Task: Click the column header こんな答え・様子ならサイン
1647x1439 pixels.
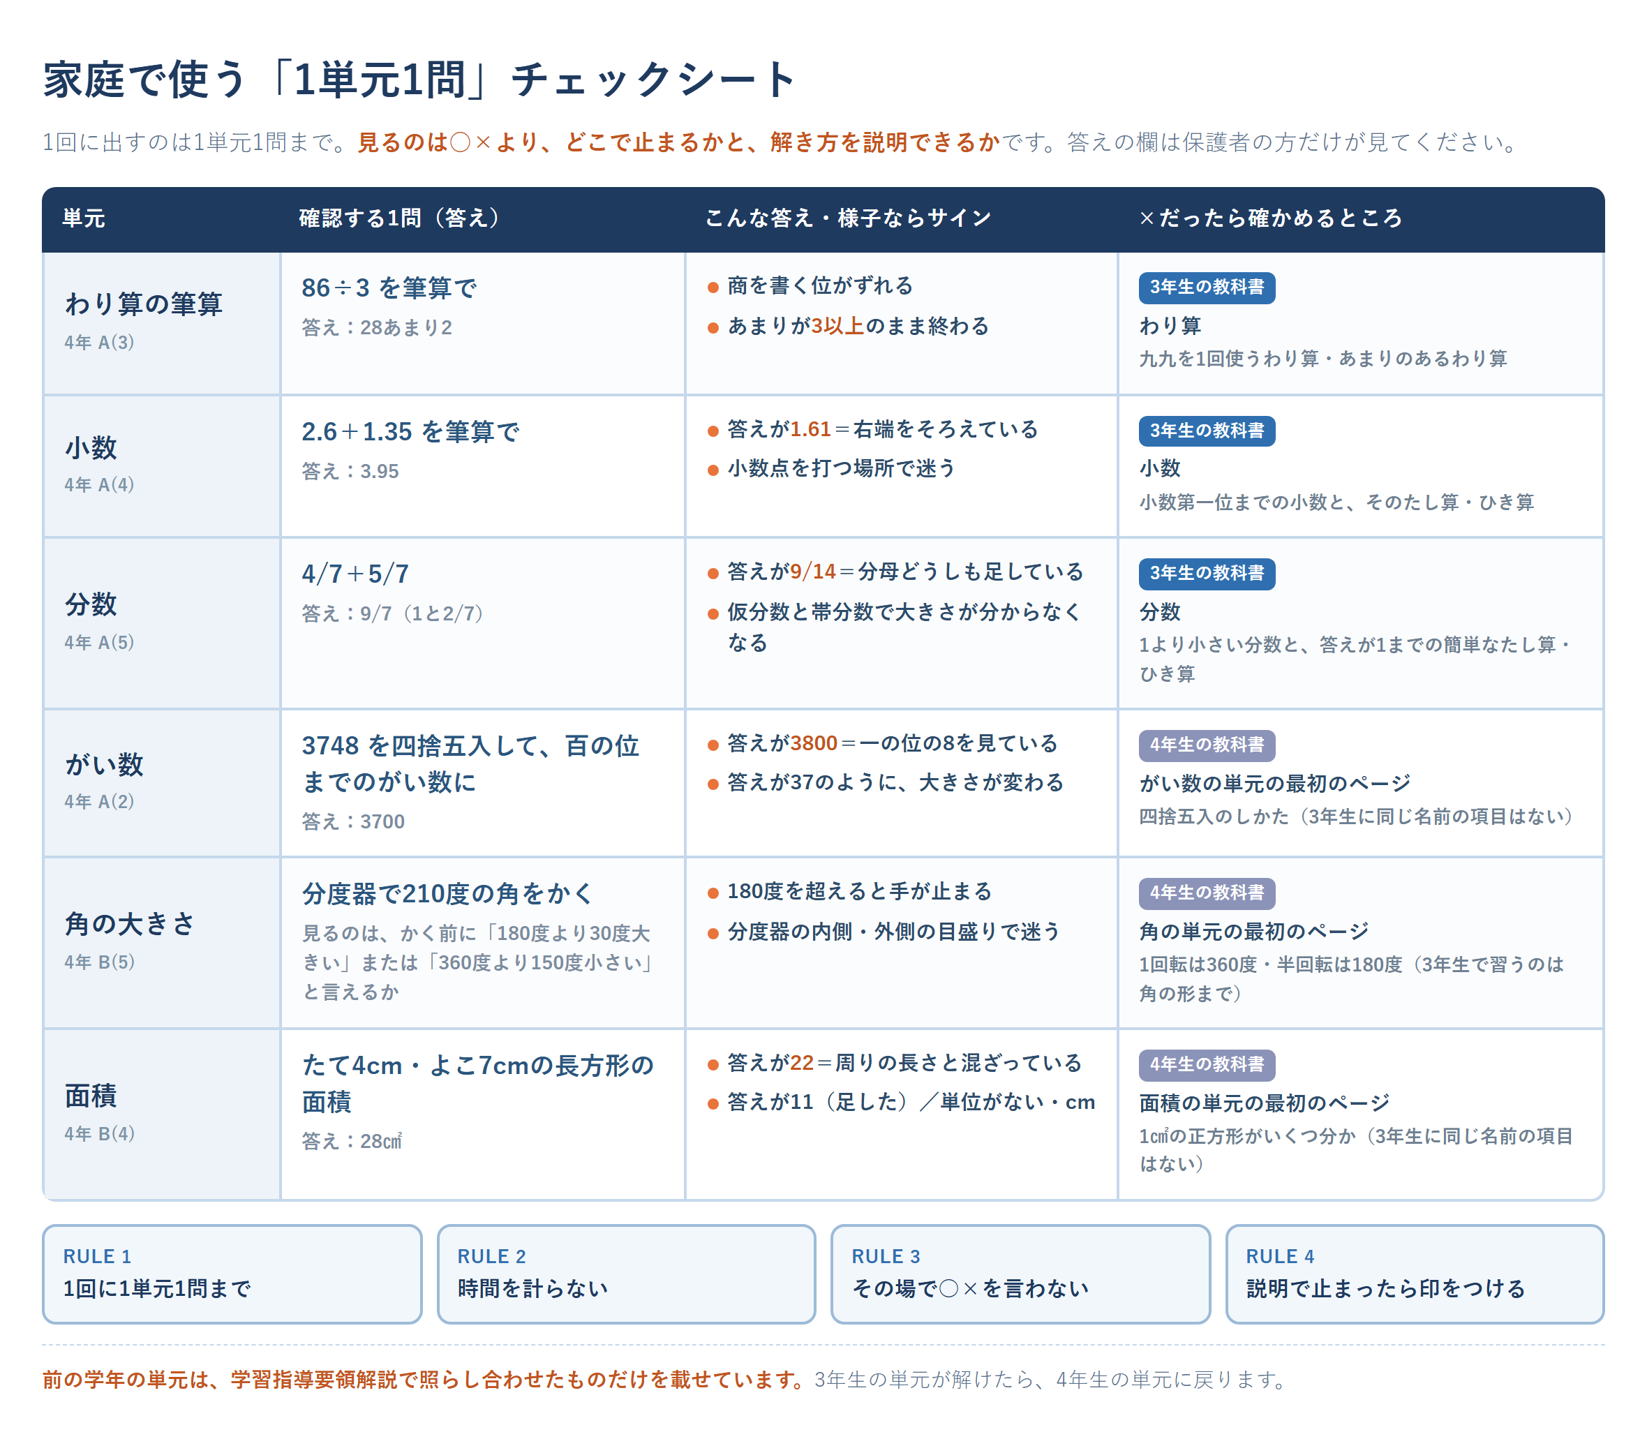Action: click(848, 218)
